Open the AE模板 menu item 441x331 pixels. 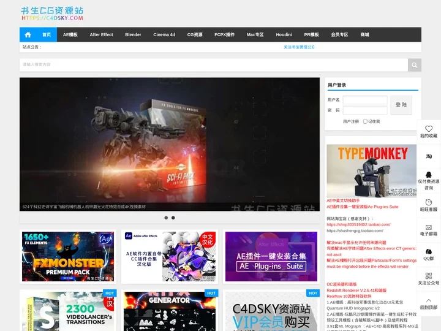(x=70, y=34)
